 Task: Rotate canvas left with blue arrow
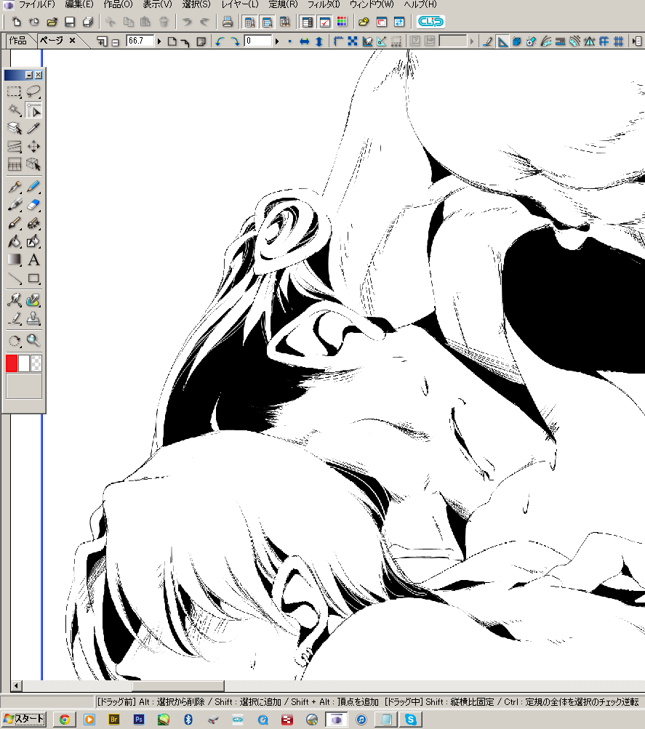(220, 41)
